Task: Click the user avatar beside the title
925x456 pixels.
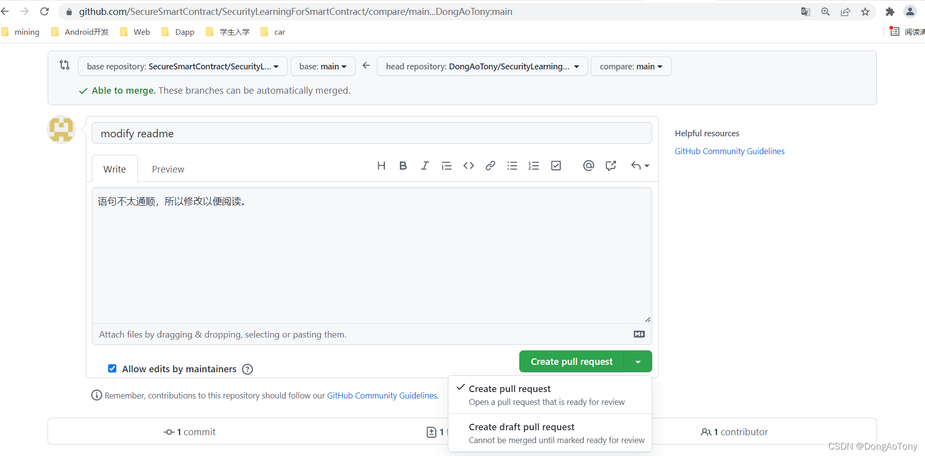Action: coord(61,130)
